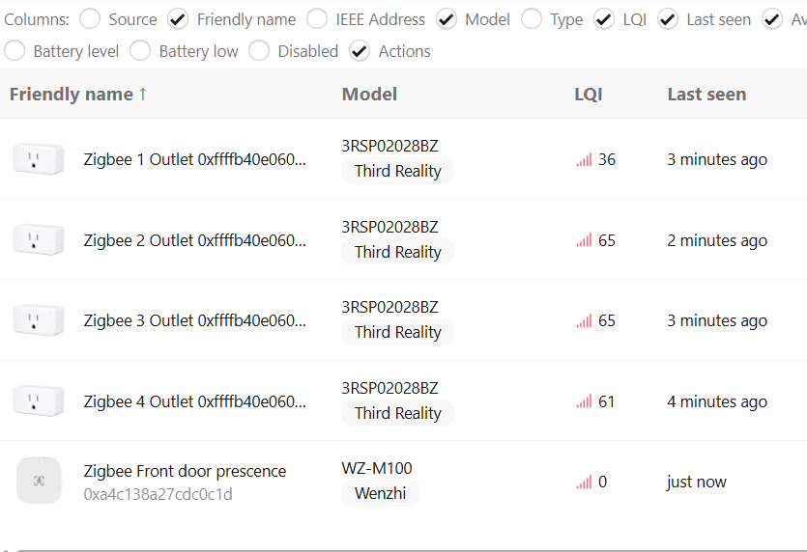
Task: Enable the Source column checkbox
Action: click(90, 18)
